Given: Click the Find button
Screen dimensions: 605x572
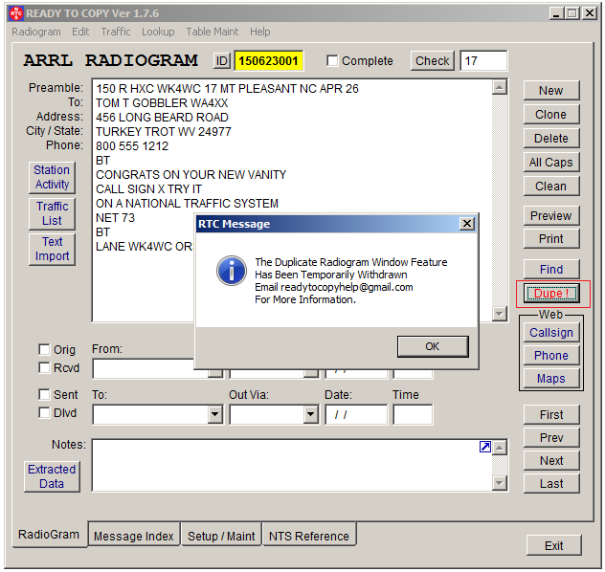Looking at the screenshot, I should [551, 269].
